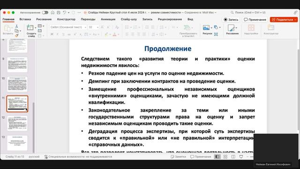Open the Рецензирование ribbon tab
Image resolution: width=300 pixels, height=169 pixels.
point(170,19)
